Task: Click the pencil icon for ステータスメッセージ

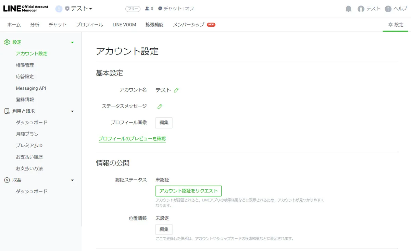Action: click(x=159, y=106)
